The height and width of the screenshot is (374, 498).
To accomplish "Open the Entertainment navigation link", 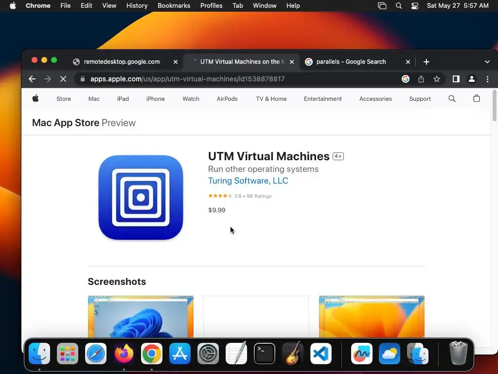I will click(x=323, y=99).
